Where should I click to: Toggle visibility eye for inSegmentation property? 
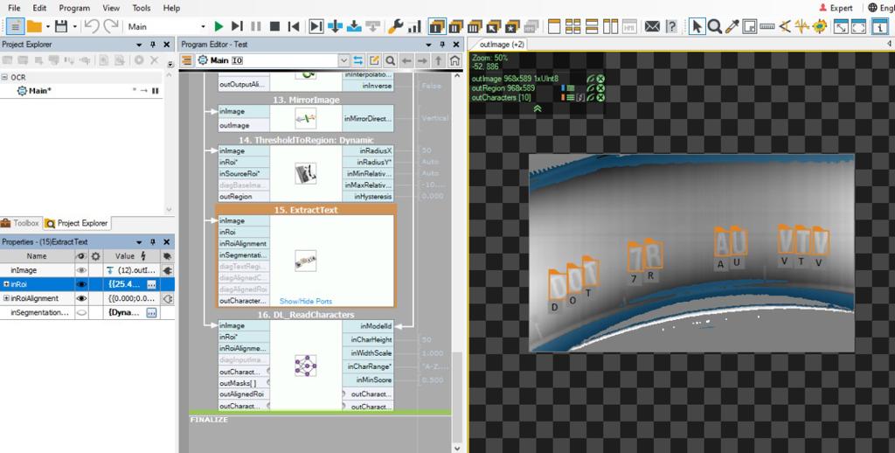(x=82, y=312)
